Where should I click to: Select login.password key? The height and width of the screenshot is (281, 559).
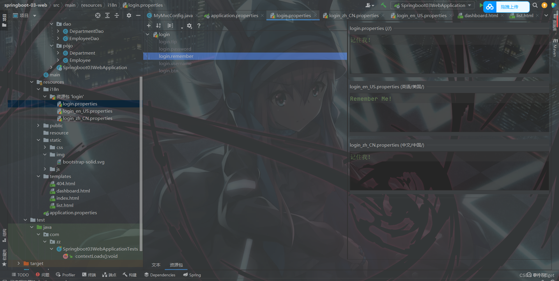click(x=175, y=49)
